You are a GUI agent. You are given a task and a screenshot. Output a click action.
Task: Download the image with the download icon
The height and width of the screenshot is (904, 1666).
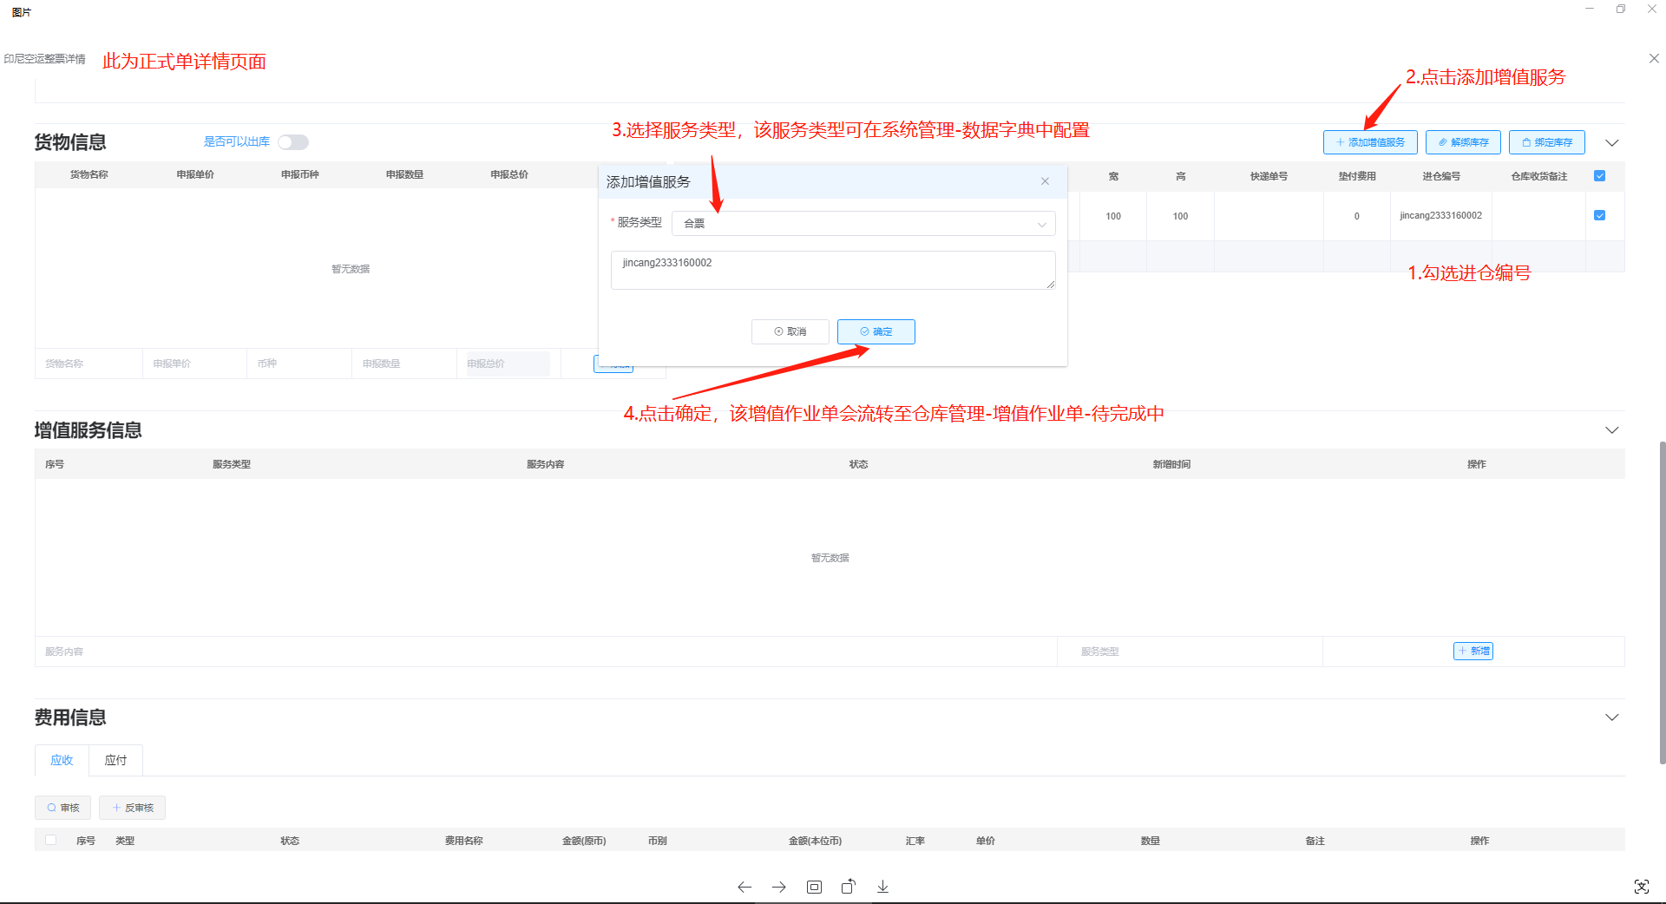(x=882, y=887)
